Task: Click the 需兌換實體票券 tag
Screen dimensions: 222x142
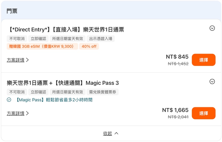Action: pos(102,92)
